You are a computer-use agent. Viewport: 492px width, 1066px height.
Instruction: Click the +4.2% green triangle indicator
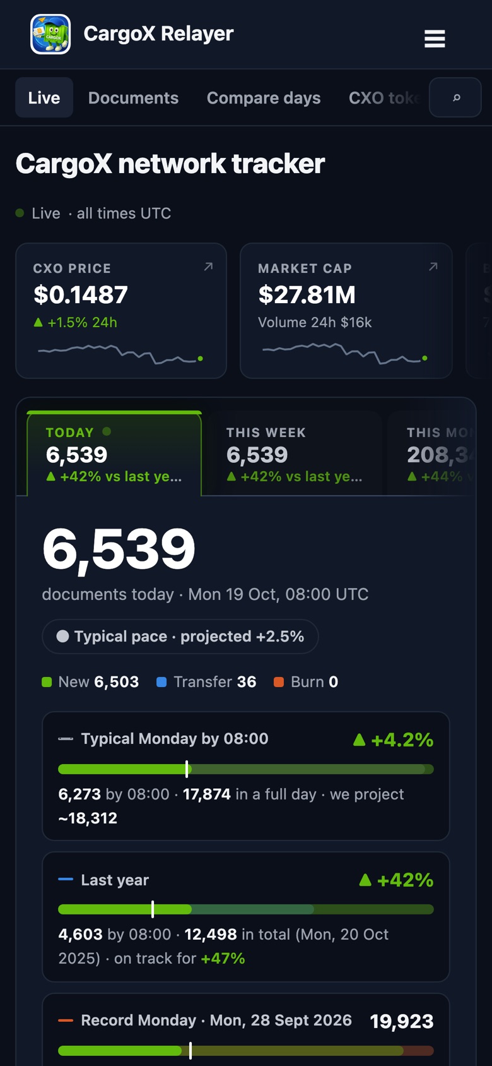(x=359, y=740)
